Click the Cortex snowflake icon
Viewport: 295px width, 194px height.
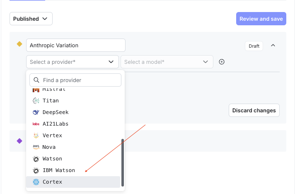click(x=36, y=182)
